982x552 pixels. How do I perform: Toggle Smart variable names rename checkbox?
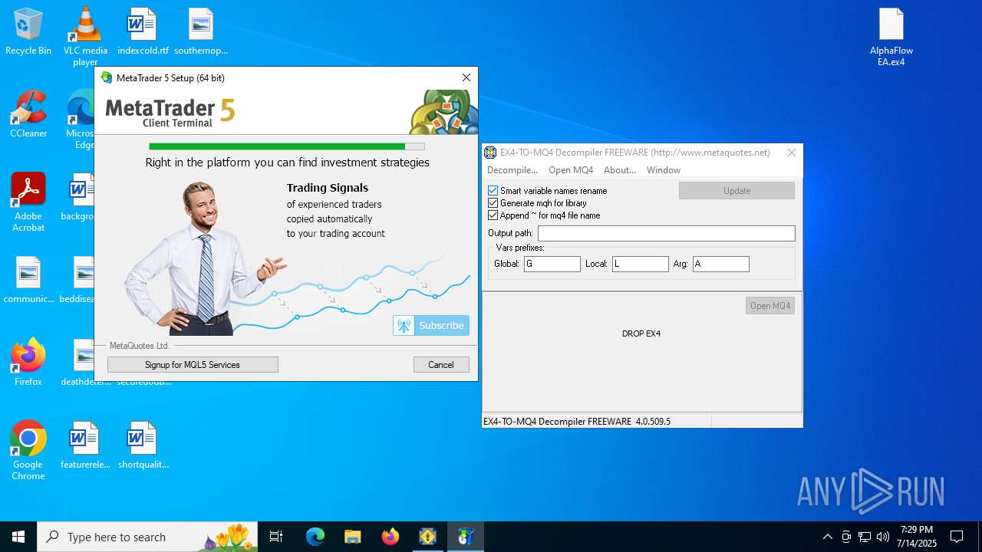[x=493, y=191]
